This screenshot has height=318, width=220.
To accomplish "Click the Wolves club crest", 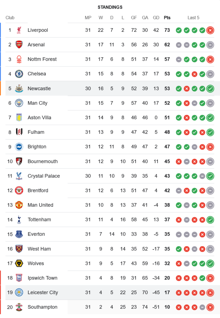I will [19, 263].
